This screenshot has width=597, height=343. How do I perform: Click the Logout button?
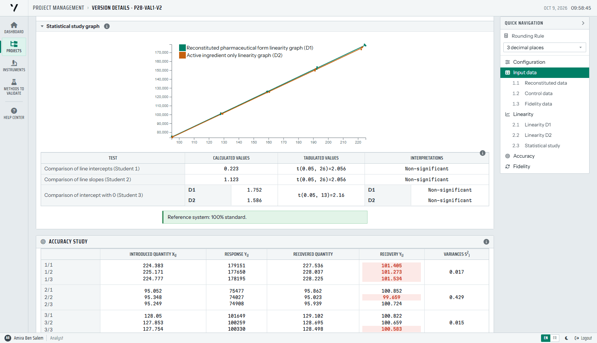click(x=583, y=338)
